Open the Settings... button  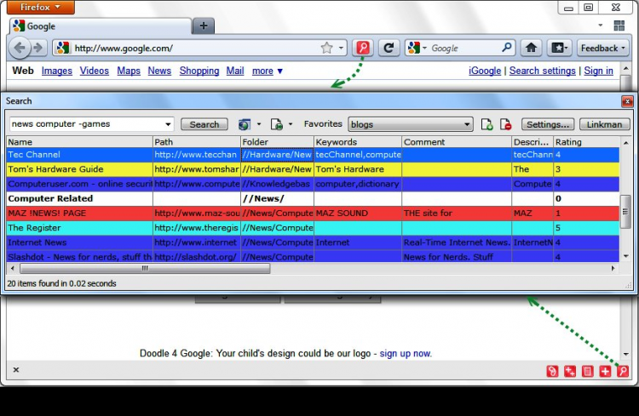coord(548,124)
